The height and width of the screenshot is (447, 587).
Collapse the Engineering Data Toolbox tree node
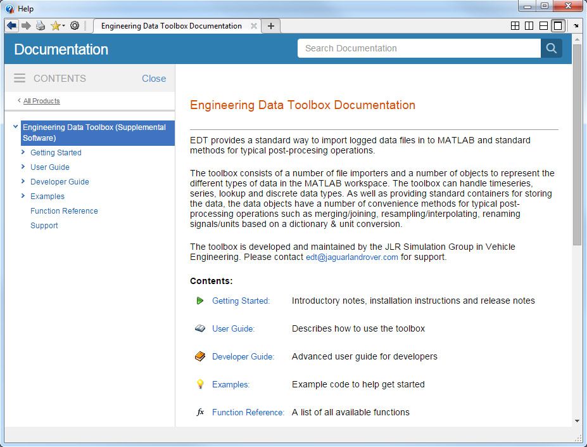pyautogui.click(x=15, y=126)
